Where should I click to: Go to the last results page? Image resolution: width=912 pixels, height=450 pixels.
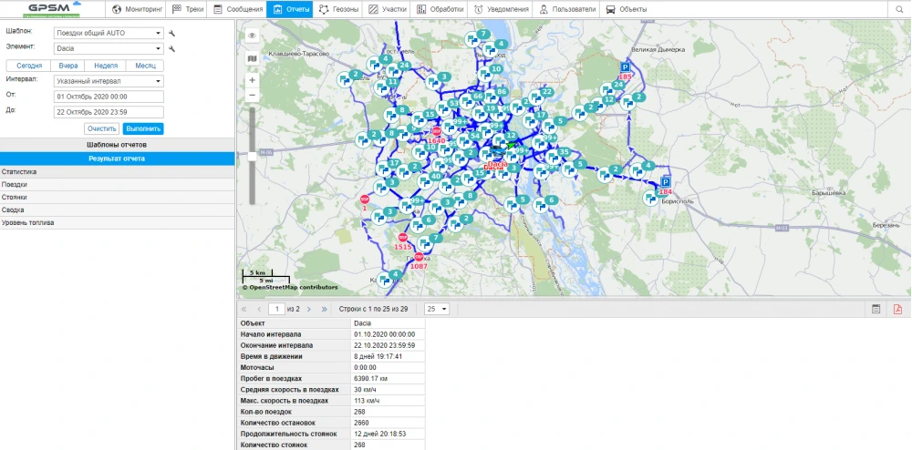click(324, 310)
